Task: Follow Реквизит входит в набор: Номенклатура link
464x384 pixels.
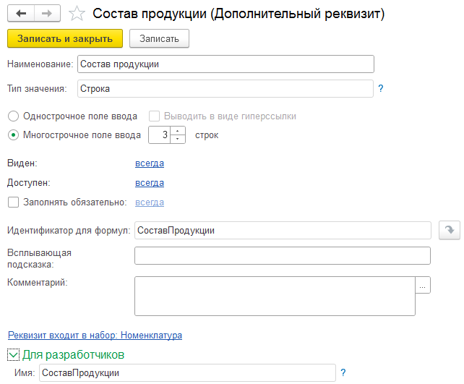Action: pos(95,336)
